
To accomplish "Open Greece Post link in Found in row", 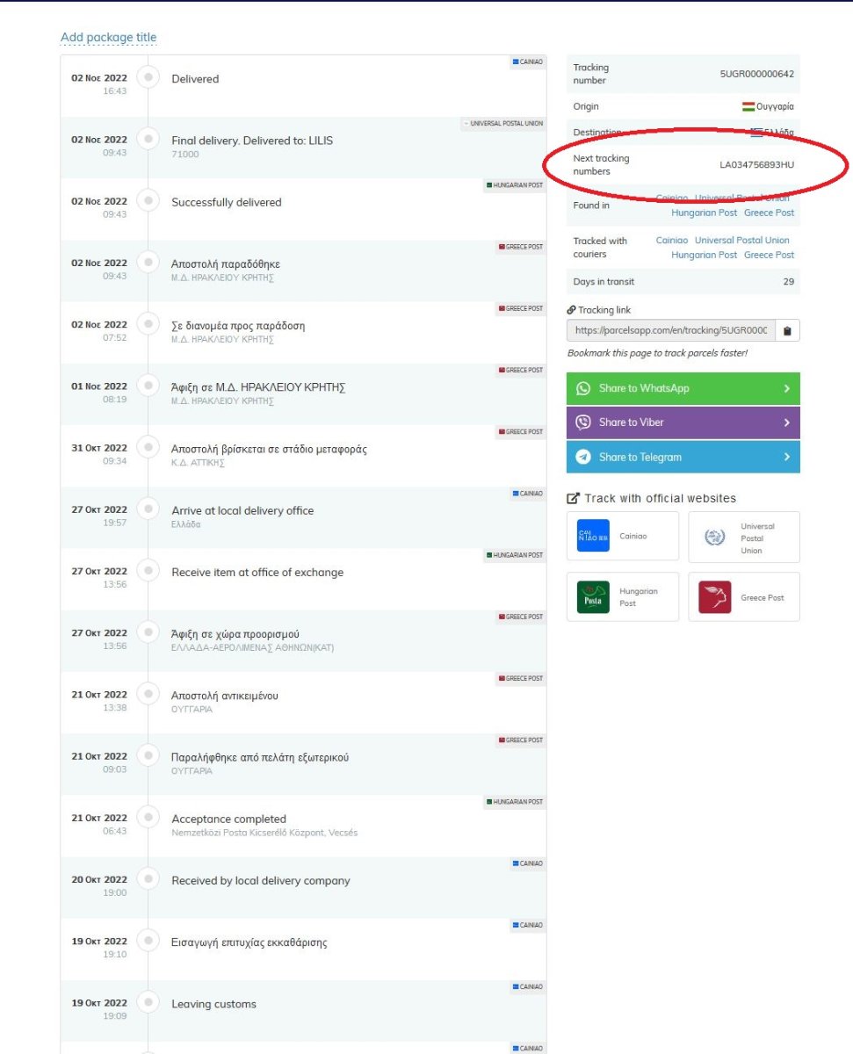I will coord(769,213).
